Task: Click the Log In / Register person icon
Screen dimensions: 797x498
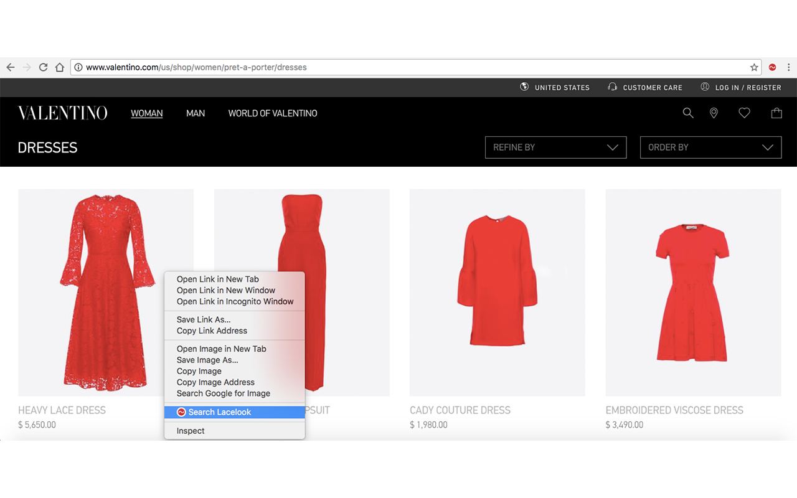Action: (704, 87)
